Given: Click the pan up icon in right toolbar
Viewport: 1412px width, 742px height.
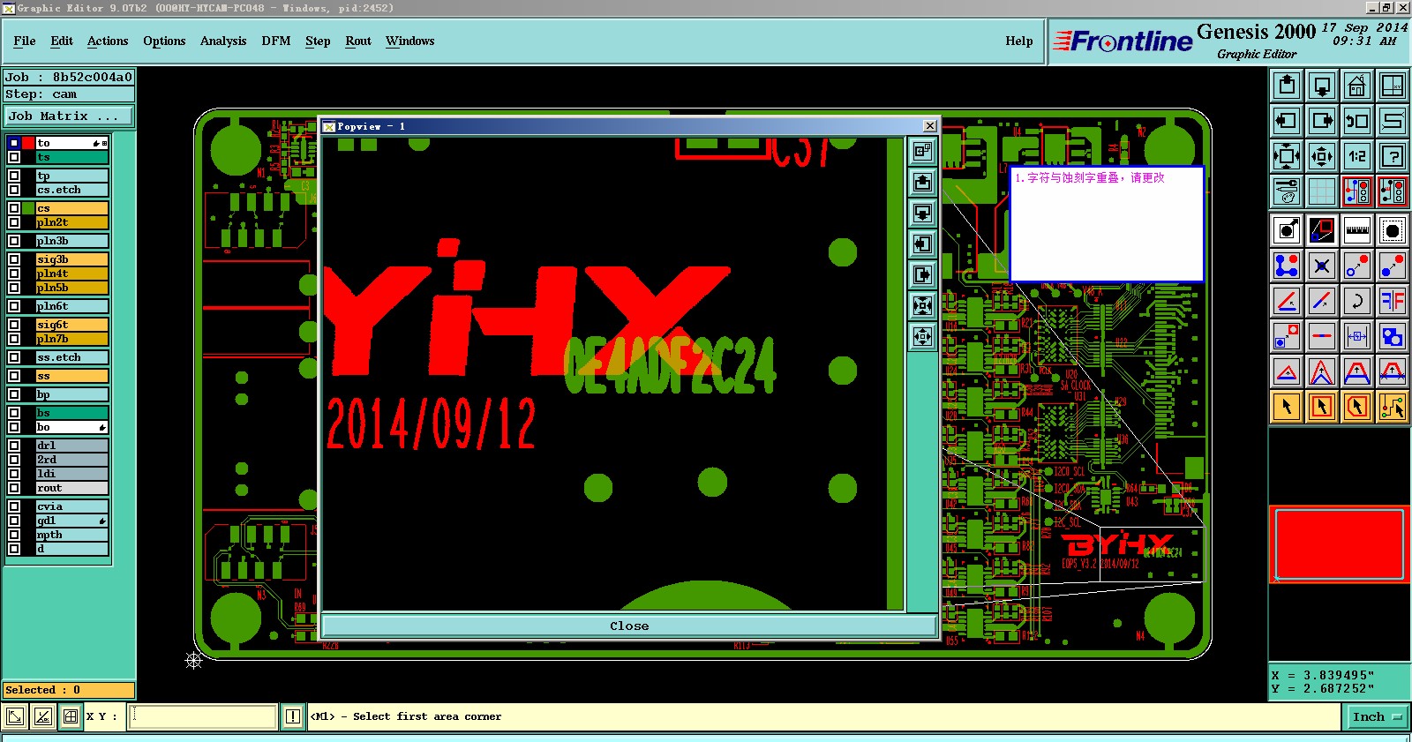Looking at the screenshot, I should tap(1287, 86).
